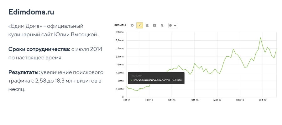Select the pie chart view icon
Image resolution: width=282 pixels, height=125 pixels.
pos(132,25)
